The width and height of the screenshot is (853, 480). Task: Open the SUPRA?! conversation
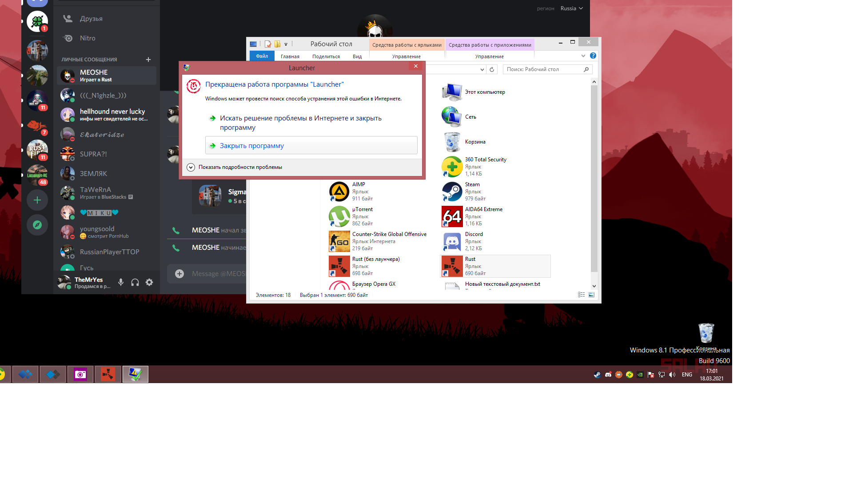tap(107, 154)
